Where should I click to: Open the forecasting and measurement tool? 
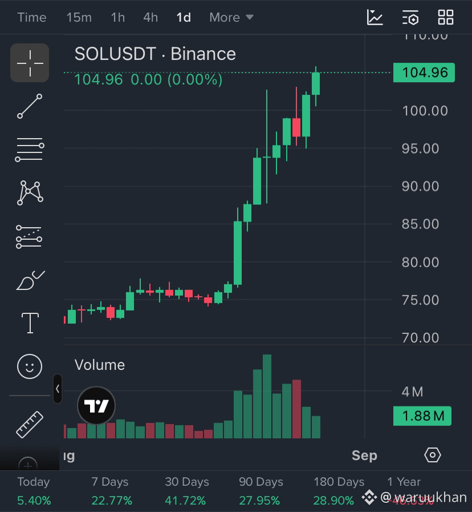[29, 237]
